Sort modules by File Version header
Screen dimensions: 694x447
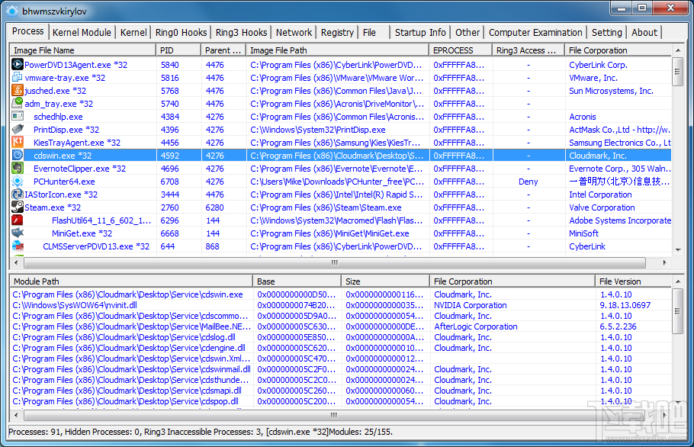pyautogui.click(x=633, y=281)
